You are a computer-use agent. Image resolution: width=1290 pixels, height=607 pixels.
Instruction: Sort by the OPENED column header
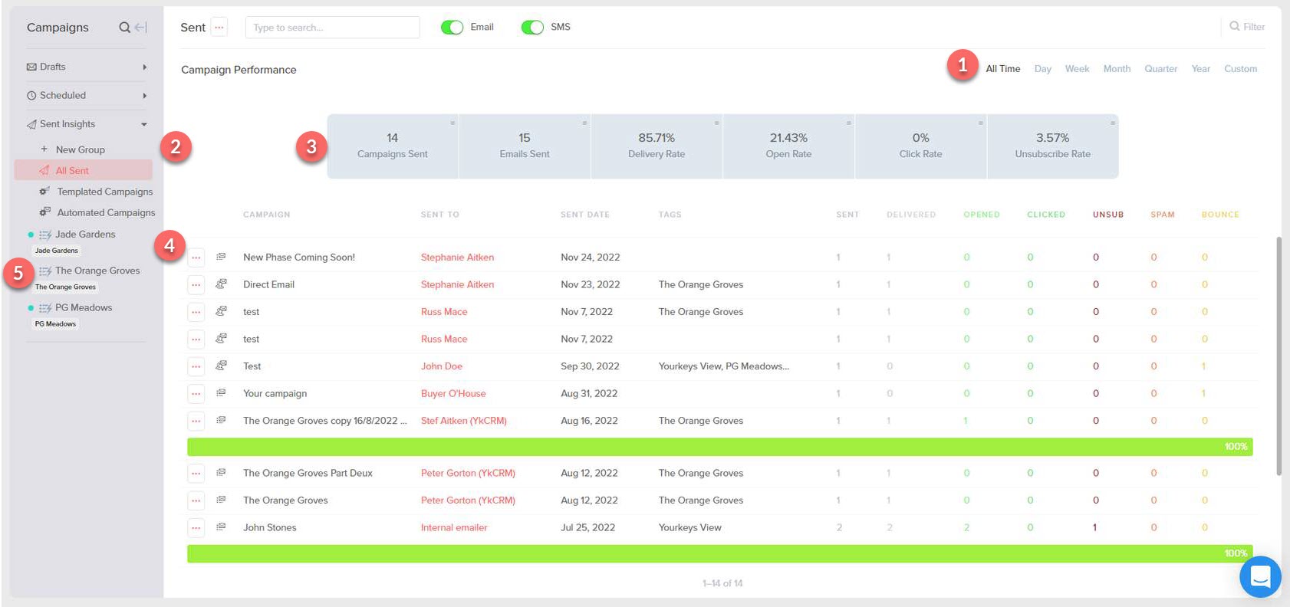tap(982, 215)
